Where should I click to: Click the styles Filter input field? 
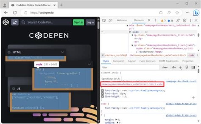[130, 68]
